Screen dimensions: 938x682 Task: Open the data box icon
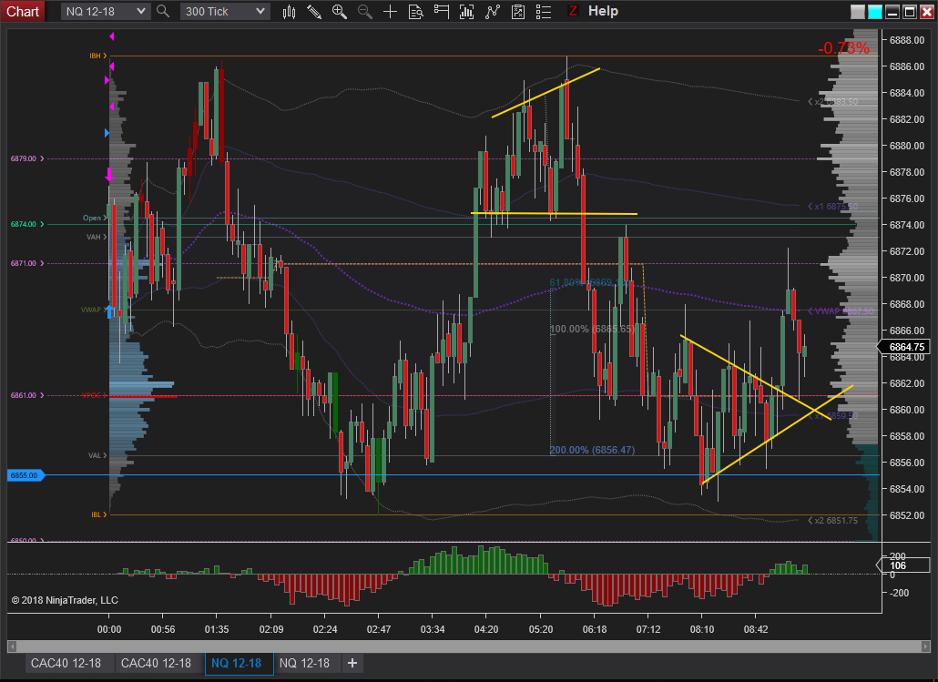tap(416, 11)
